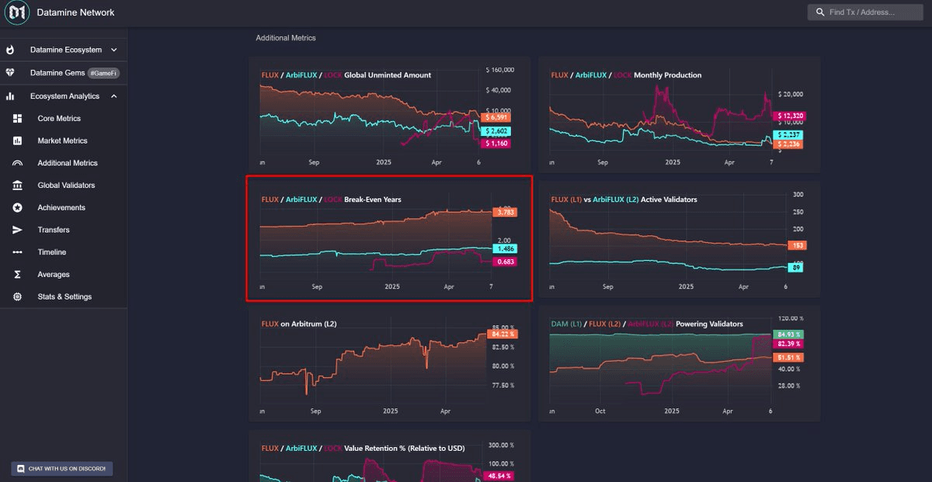Click Chat With Us On Discord button
This screenshot has height=482, width=932.
tap(62, 469)
